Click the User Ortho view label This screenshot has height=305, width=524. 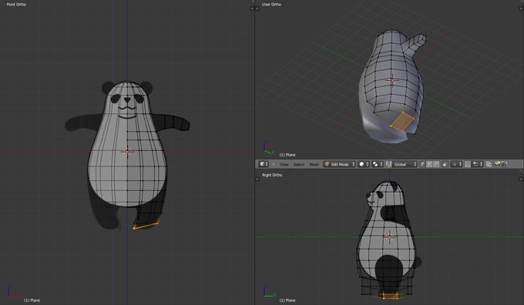tap(271, 5)
